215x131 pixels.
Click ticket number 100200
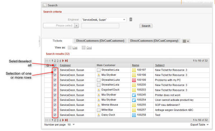[x=142, y=85]
